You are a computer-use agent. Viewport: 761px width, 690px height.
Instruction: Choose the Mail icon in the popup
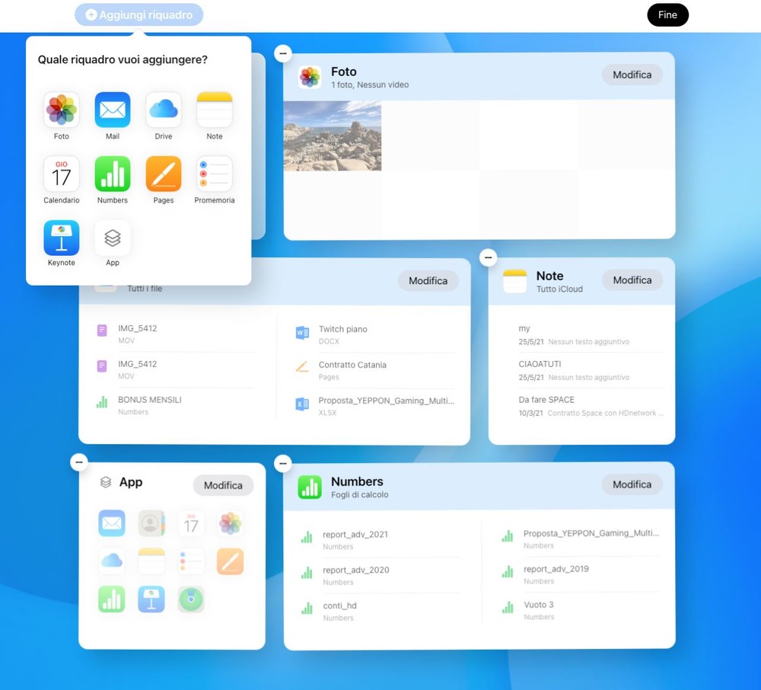[x=113, y=110]
